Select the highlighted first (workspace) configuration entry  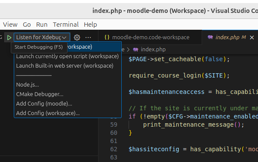tap(68, 47)
